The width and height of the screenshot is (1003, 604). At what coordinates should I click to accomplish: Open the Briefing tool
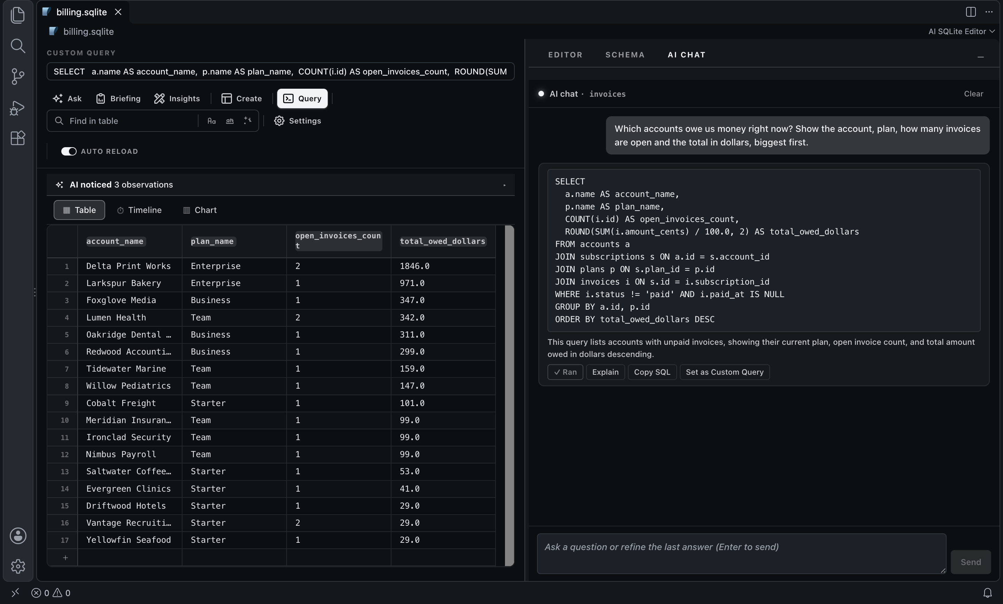pyautogui.click(x=118, y=98)
